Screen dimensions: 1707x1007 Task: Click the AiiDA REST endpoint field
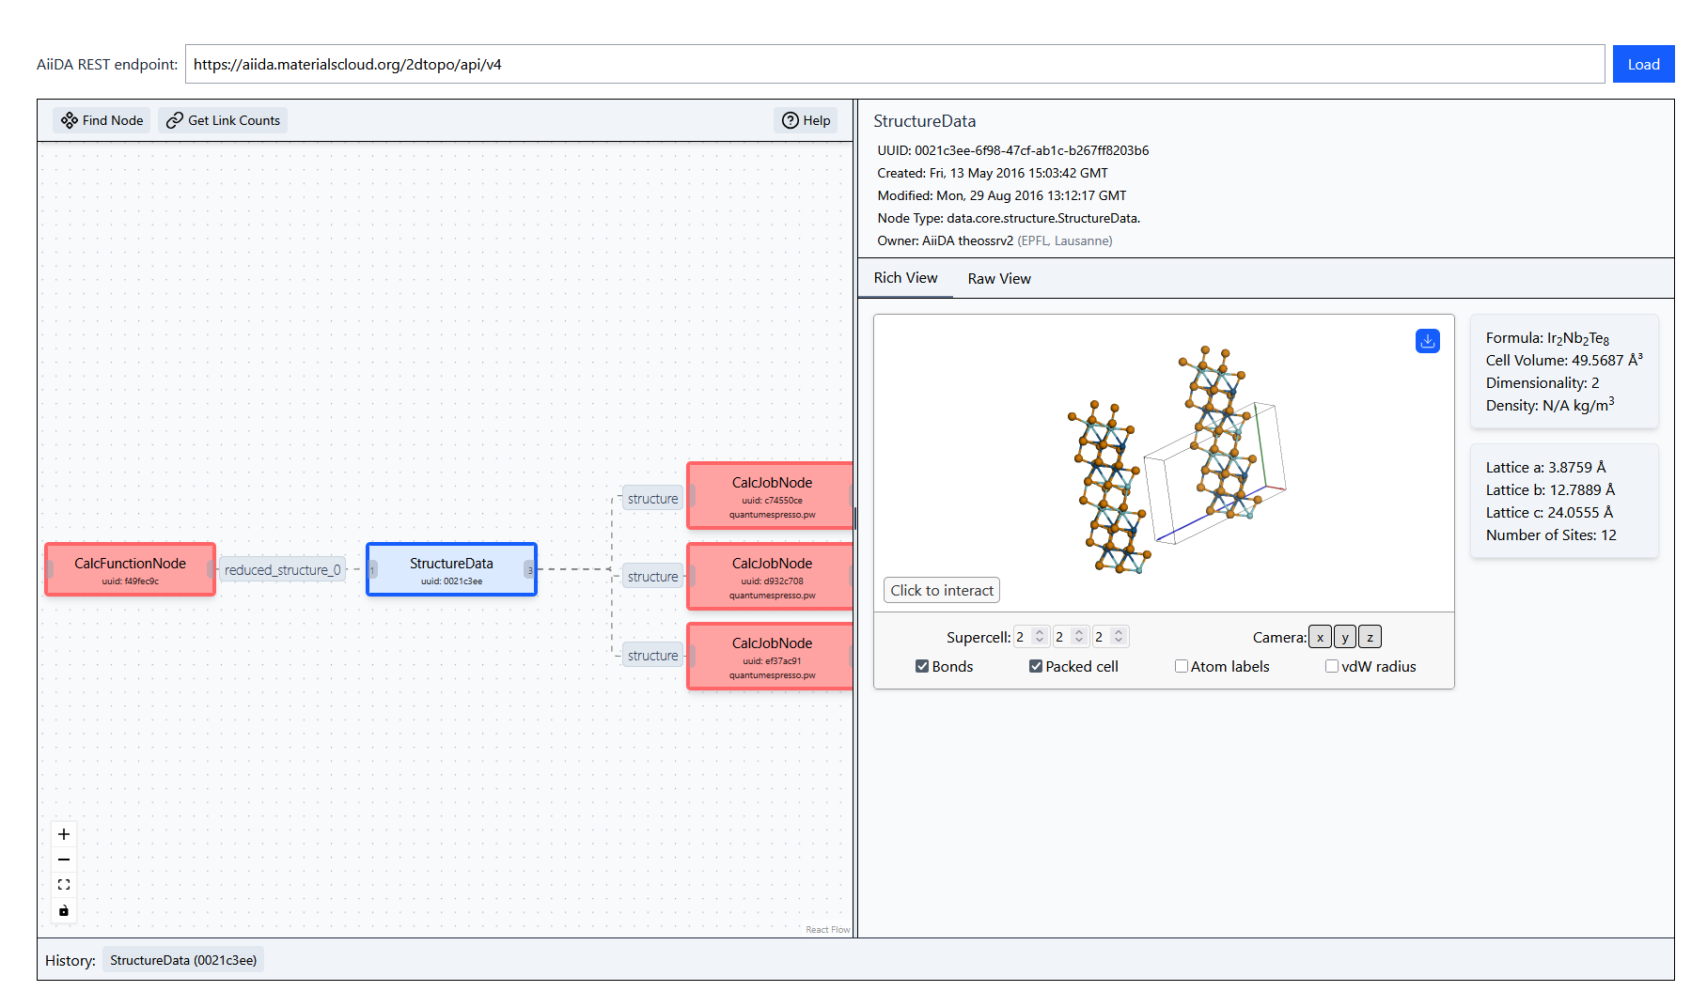point(894,64)
